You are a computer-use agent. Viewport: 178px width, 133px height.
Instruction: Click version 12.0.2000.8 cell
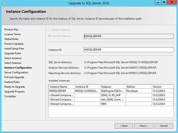click(163, 99)
